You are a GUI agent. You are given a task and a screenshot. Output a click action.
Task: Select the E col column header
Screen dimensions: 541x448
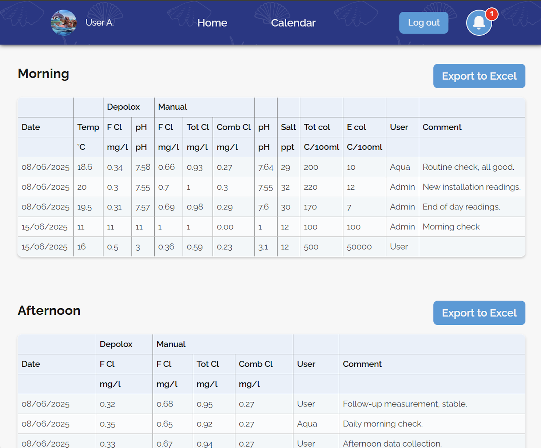[x=357, y=127]
